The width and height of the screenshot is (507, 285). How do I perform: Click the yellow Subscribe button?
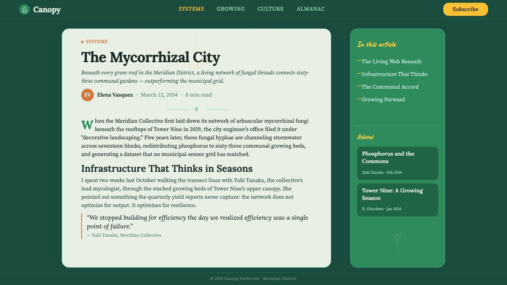tap(465, 9)
